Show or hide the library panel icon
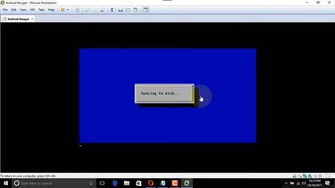This screenshot has height=188, width=335. pos(113,10)
